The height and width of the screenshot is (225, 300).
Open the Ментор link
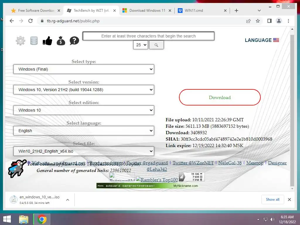[255, 163]
